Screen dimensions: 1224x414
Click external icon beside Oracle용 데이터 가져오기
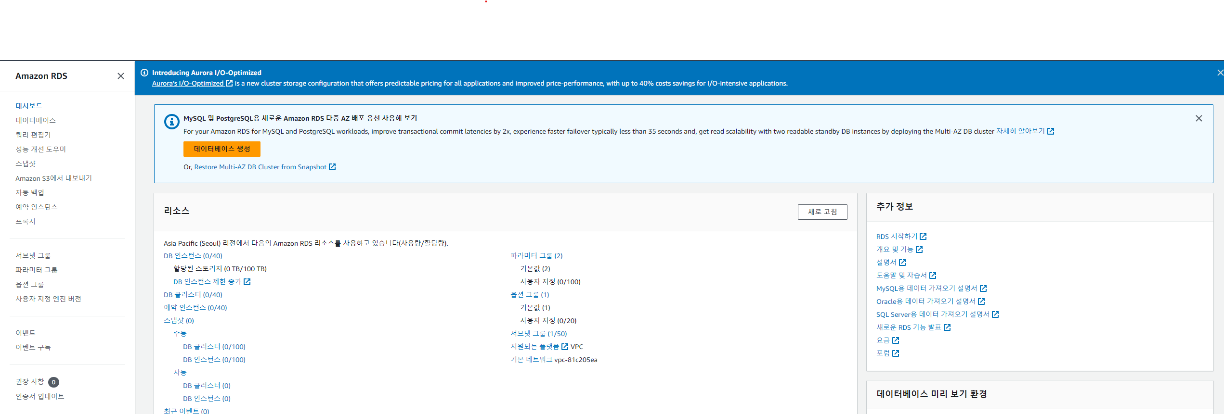coord(981,301)
